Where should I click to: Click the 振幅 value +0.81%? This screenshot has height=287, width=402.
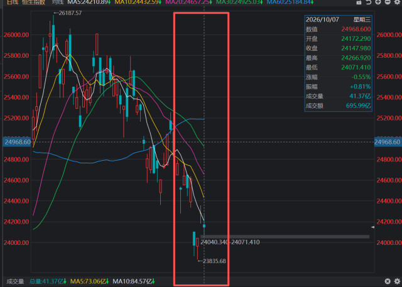(x=360, y=87)
